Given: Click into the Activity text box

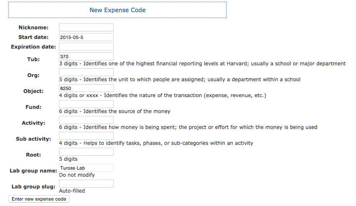Looking at the screenshot, I should point(86,120).
